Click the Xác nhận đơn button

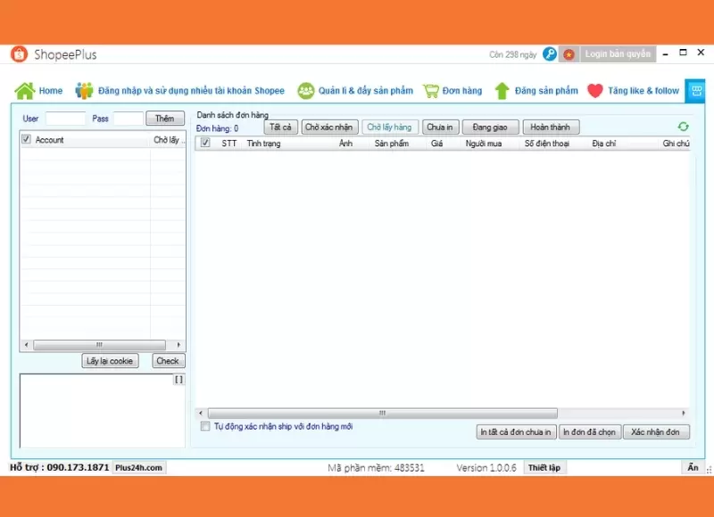tap(656, 431)
